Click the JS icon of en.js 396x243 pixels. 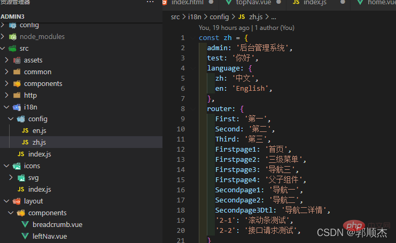coord(25,131)
